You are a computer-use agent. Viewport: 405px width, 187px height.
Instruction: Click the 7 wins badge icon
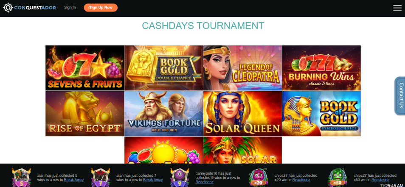(x=101, y=177)
